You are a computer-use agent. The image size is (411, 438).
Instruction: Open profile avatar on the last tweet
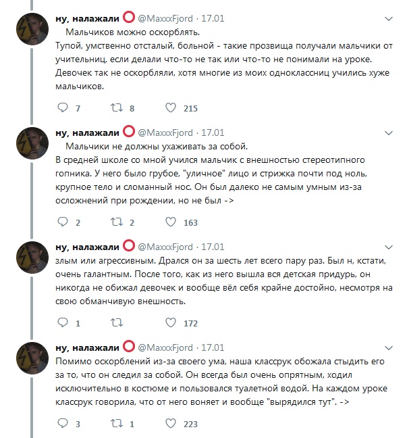pyautogui.click(x=32, y=358)
